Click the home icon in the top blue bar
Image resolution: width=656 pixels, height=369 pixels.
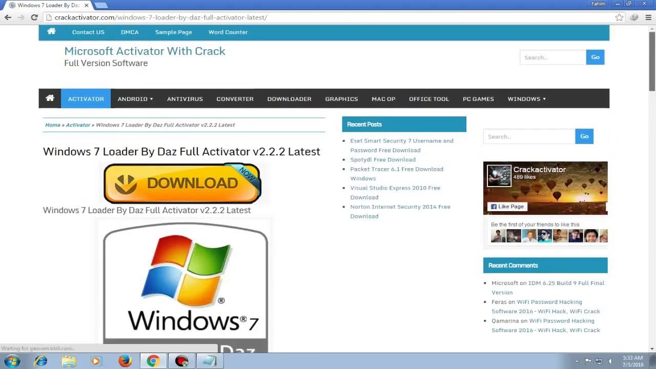tap(51, 31)
